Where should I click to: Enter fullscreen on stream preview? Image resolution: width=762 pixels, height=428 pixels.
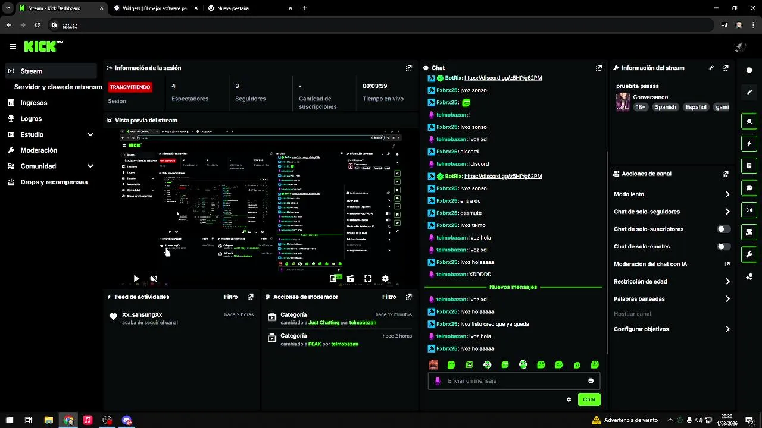pos(368,278)
